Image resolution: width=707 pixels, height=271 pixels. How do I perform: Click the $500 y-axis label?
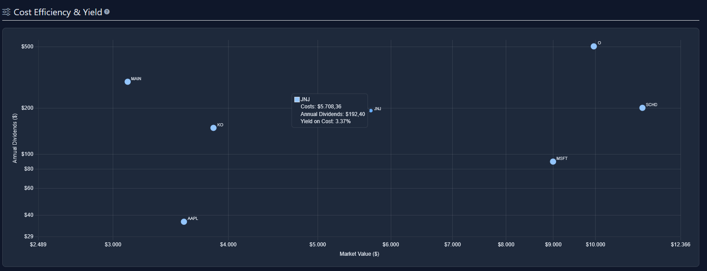pyautogui.click(x=27, y=47)
